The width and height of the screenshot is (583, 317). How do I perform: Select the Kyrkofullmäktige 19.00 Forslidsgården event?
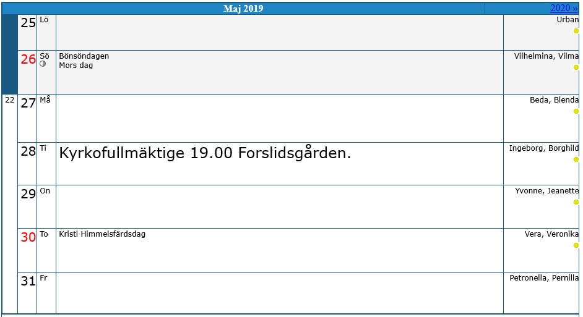coord(205,153)
